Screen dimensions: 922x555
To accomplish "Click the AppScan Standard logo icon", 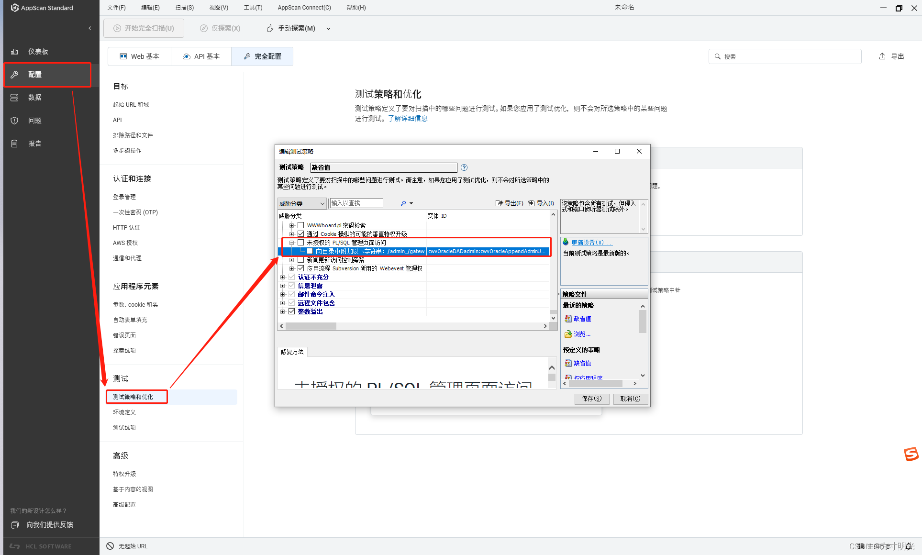I will pyautogui.click(x=15, y=8).
